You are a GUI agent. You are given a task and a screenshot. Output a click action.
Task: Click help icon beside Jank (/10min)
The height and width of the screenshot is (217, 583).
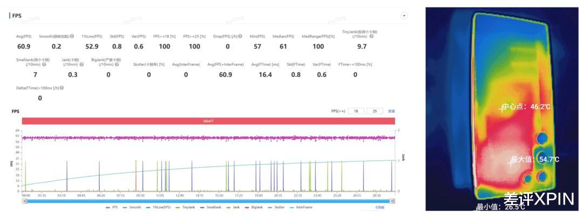coord(82,65)
